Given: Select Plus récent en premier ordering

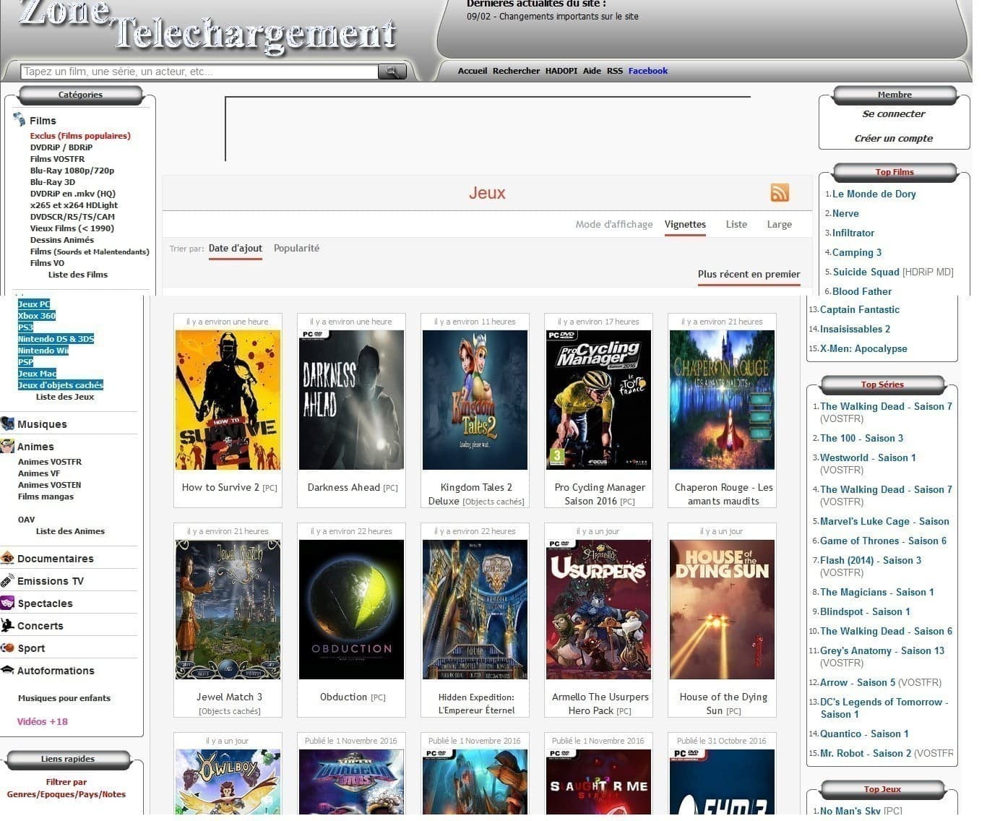Looking at the screenshot, I should [749, 274].
